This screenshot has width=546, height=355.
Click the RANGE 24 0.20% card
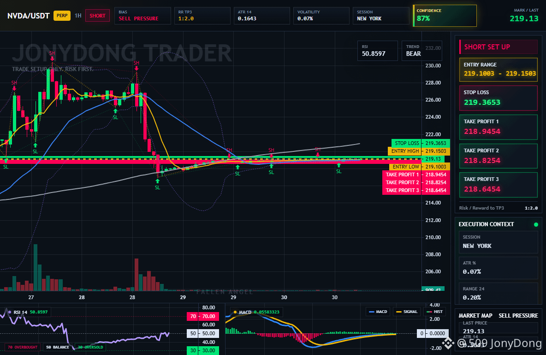(499, 294)
